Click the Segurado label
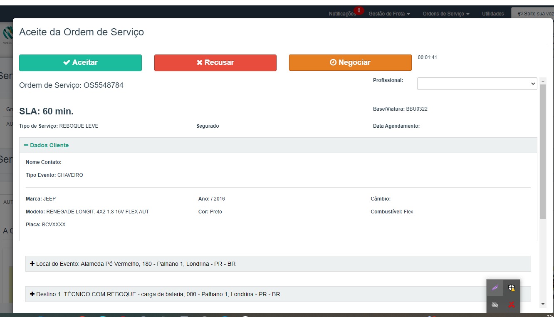Image resolution: width=554 pixels, height=317 pixels. pyautogui.click(x=208, y=126)
